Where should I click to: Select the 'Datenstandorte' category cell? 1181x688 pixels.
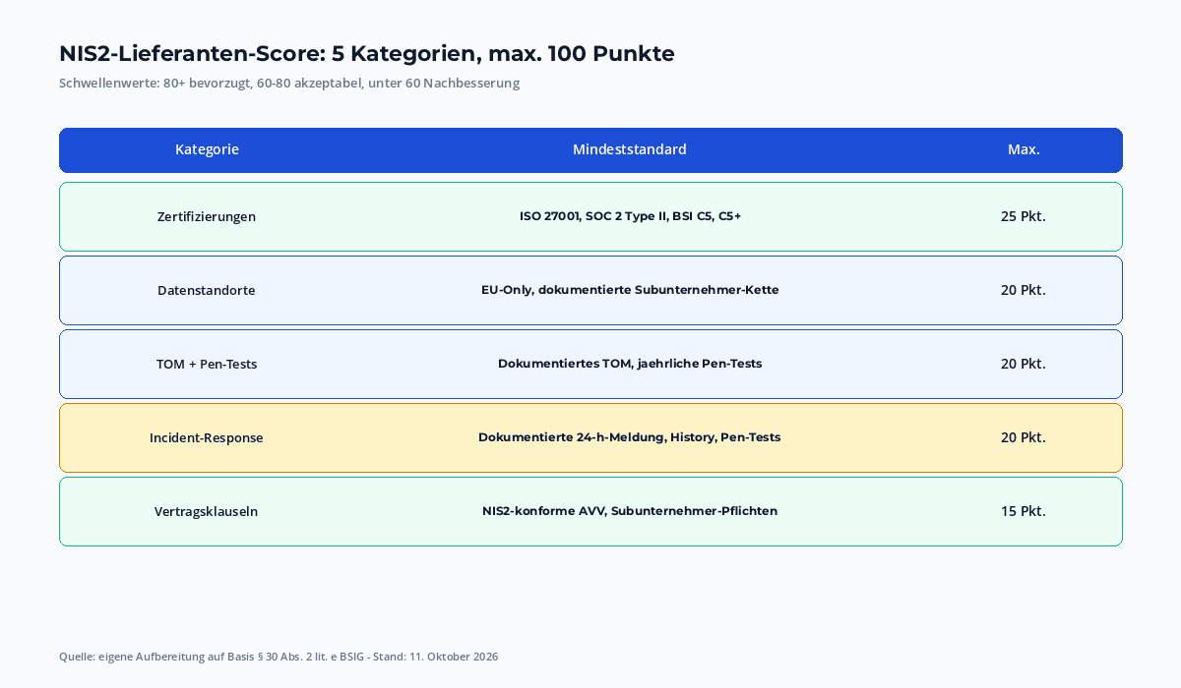click(x=207, y=290)
